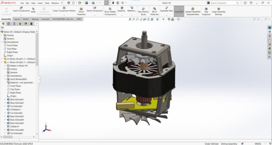Expand the Solid Bodies(605) folder
Viewport: 272px width, 145px height.
5,79
